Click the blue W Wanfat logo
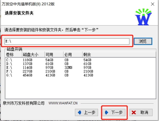This screenshot has width=159, height=121. [x=143, y=17]
